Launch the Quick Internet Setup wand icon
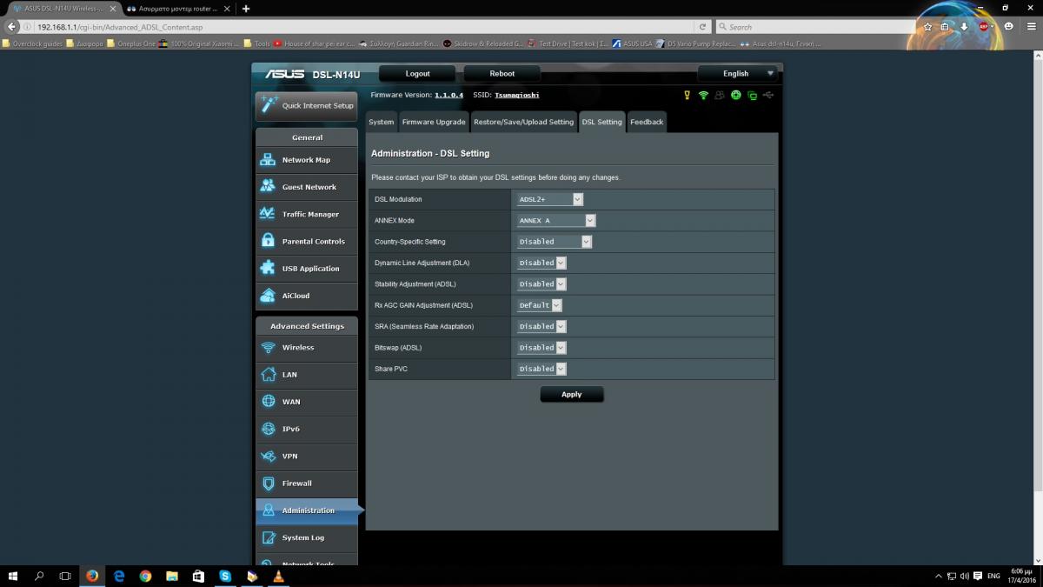The image size is (1043, 587). pos(269,104)
